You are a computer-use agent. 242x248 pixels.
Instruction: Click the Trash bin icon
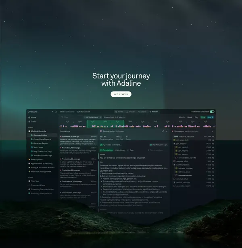[29, 121]
